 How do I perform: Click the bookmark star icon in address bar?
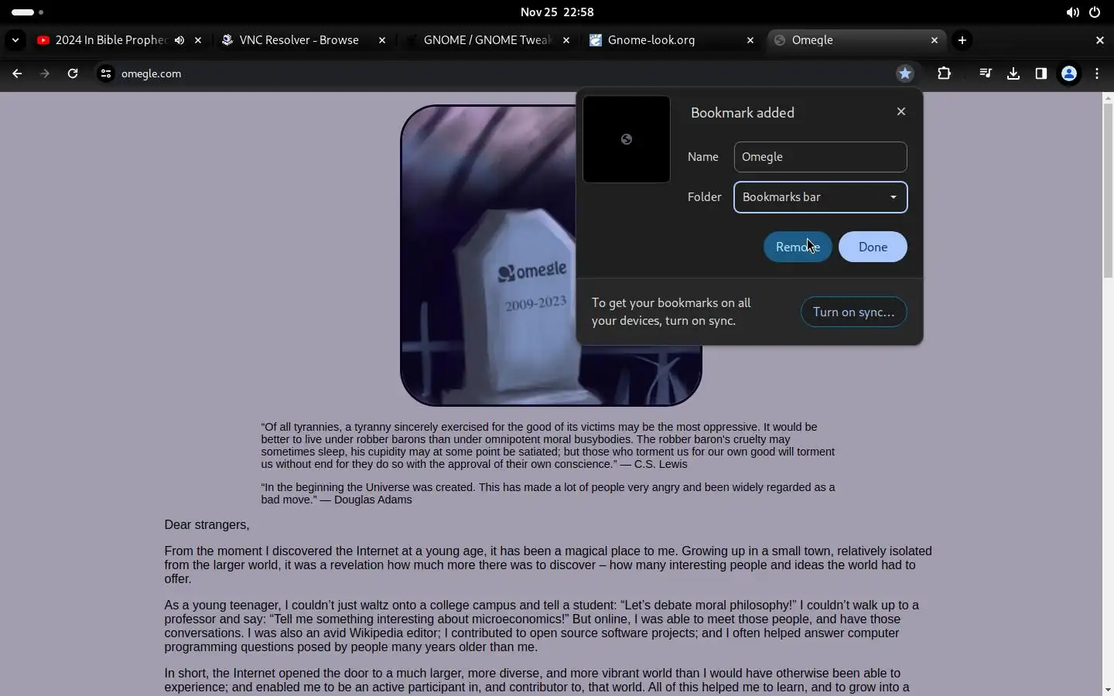point(904,73)
